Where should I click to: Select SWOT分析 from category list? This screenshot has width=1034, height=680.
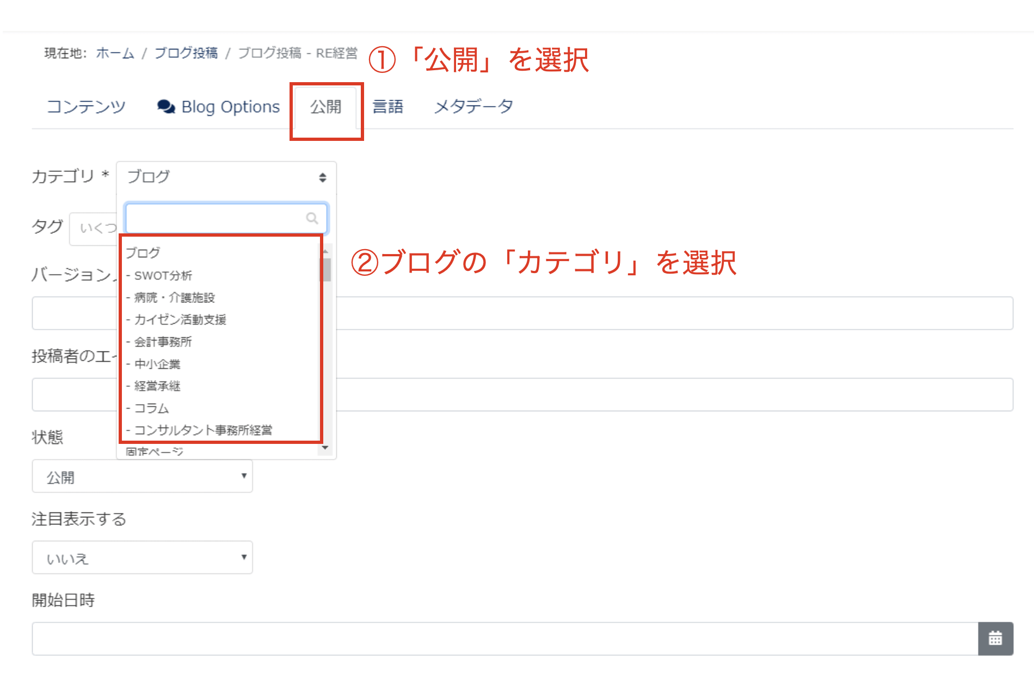[x=163, y=276]
